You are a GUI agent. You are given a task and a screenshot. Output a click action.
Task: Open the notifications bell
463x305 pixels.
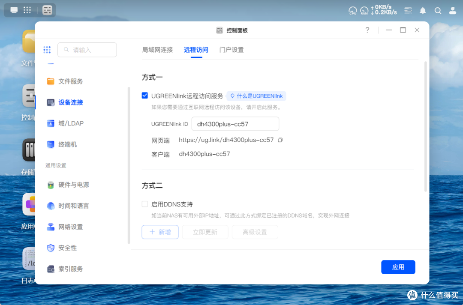tap(423, 11)
